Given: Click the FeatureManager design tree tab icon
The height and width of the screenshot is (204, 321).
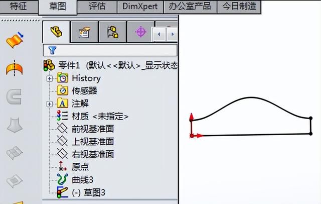Looking at the screenshot, I should click(56, 32).
